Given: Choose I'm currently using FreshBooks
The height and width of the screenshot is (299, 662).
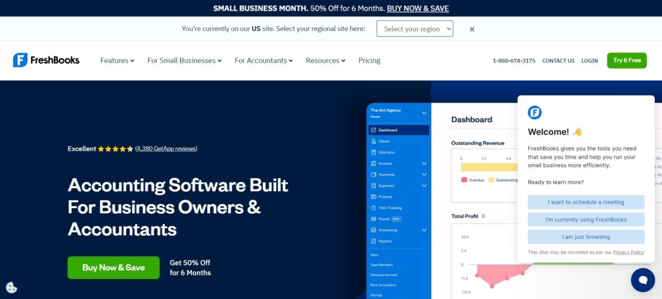Looking at the screenshot, I should pos(586,220).
